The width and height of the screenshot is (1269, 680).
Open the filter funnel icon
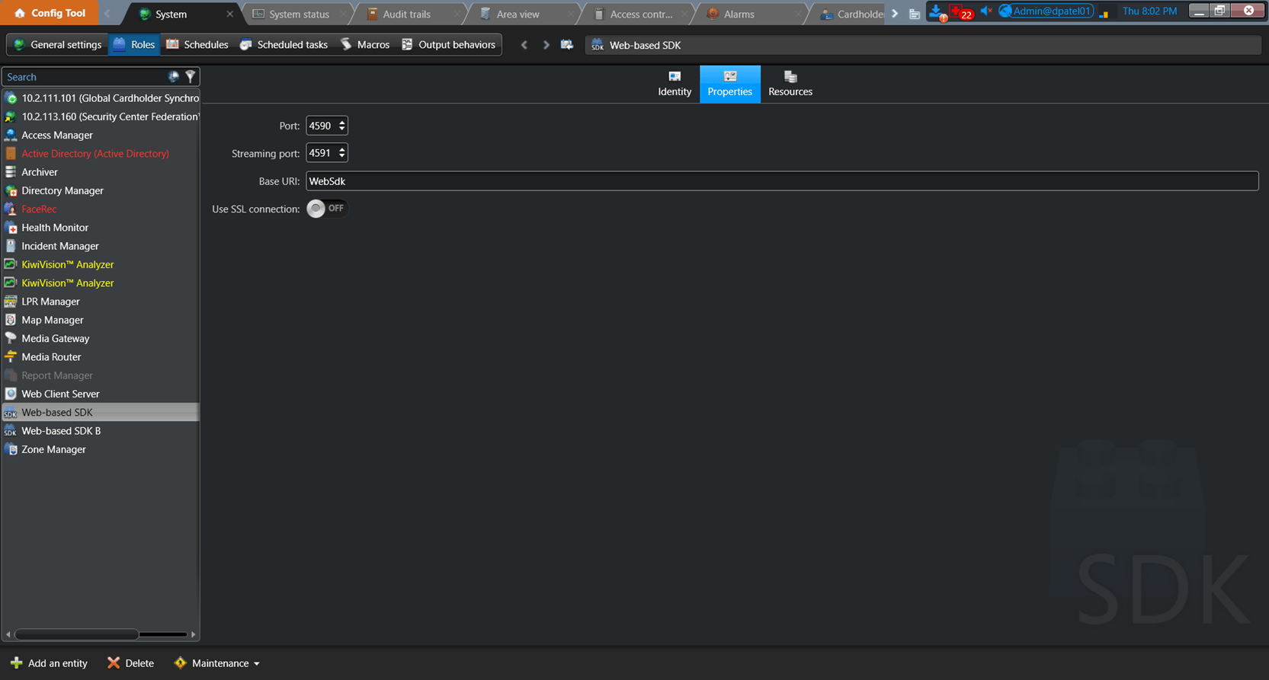click(x=191, y=77)
